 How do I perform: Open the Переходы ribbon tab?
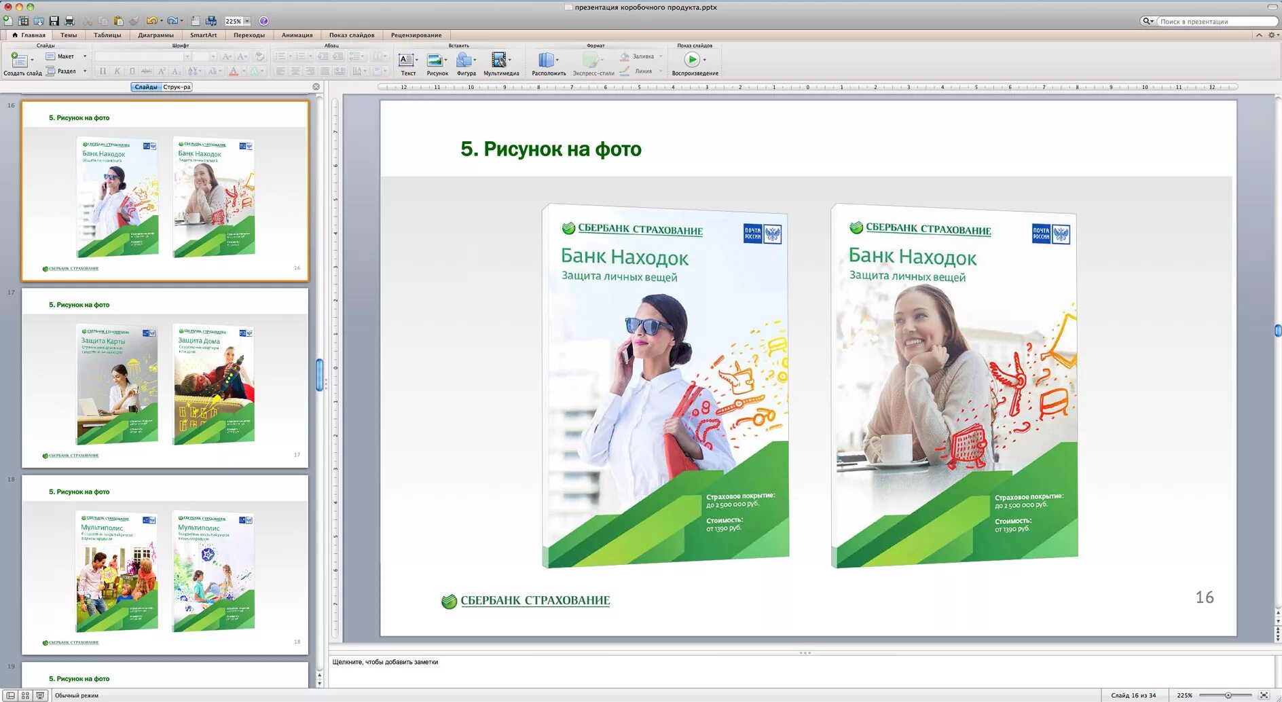click(249, 35)
